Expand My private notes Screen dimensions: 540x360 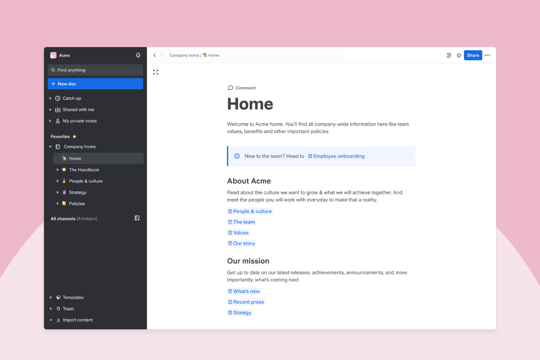click(x=50, y=121)
